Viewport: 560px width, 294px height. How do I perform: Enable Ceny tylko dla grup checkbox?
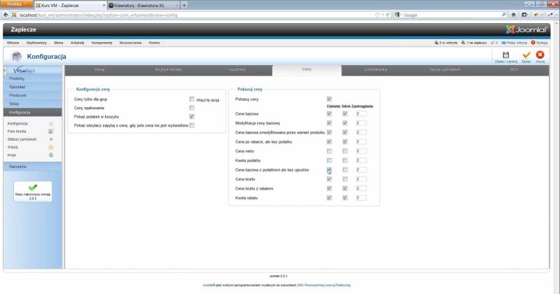click(192, 99)
